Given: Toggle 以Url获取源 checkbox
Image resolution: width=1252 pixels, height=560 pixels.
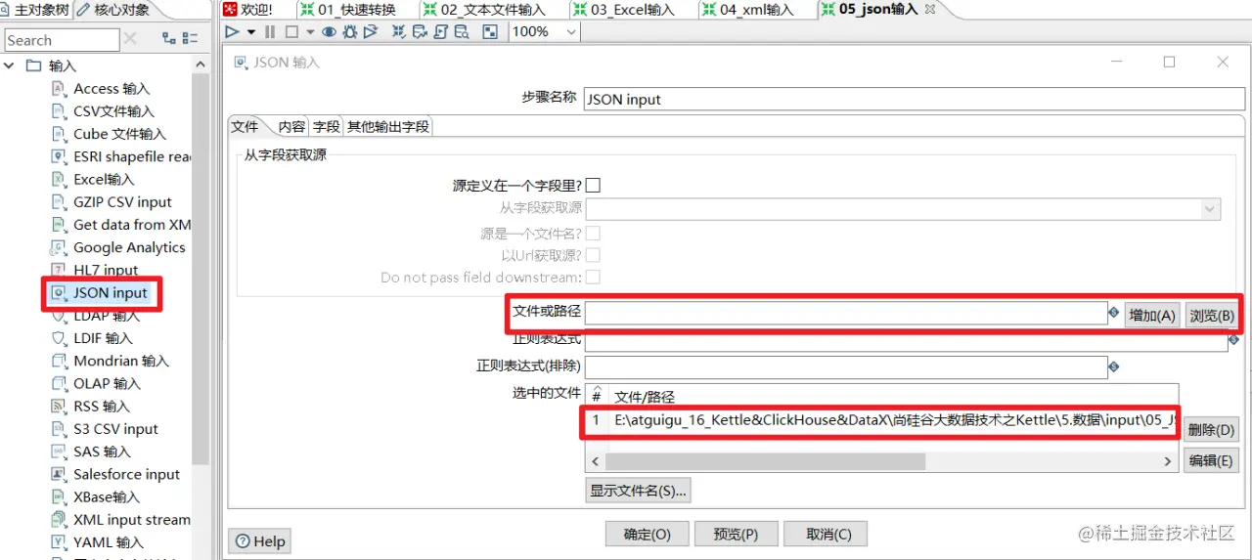Looking at the screenshot, I should click(x=593, y=255).
